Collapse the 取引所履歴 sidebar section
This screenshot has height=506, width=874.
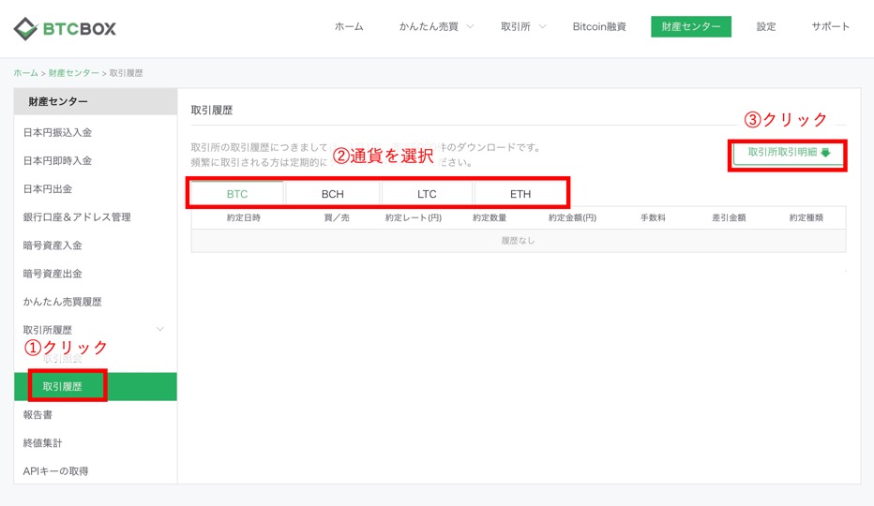(96, 330)
